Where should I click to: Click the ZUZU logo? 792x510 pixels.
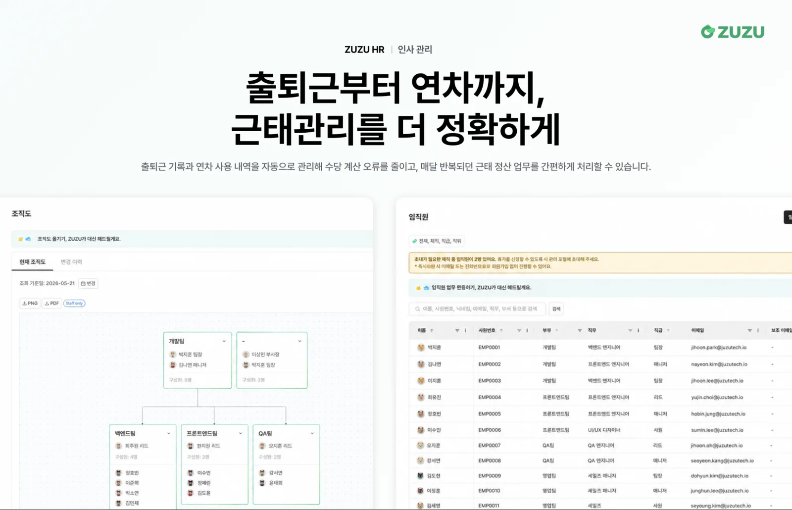[733, 32]
